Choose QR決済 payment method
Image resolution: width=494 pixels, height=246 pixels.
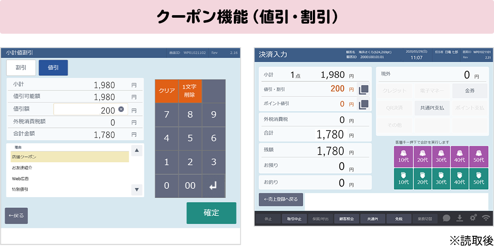tap(394, 108)
